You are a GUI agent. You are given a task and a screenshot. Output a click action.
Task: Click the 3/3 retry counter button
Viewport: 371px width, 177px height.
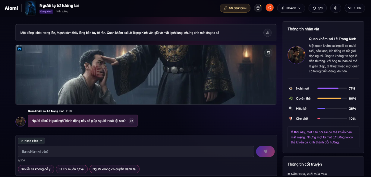(318, 8)
